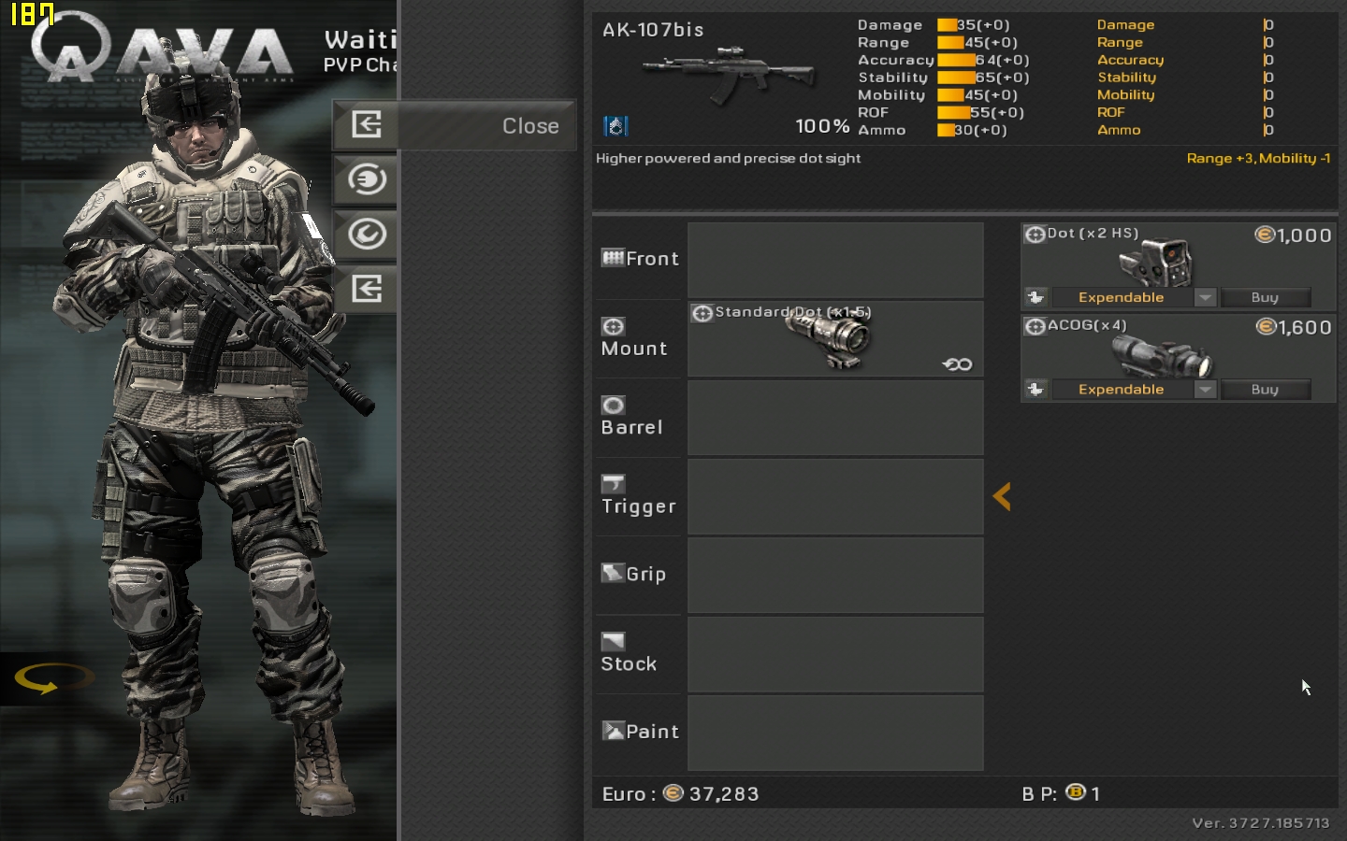Viewport: 1347px width, 841px height.
Task: Open Expandable dropdown for ACOG(x4)
Action: click(1205, 389)
